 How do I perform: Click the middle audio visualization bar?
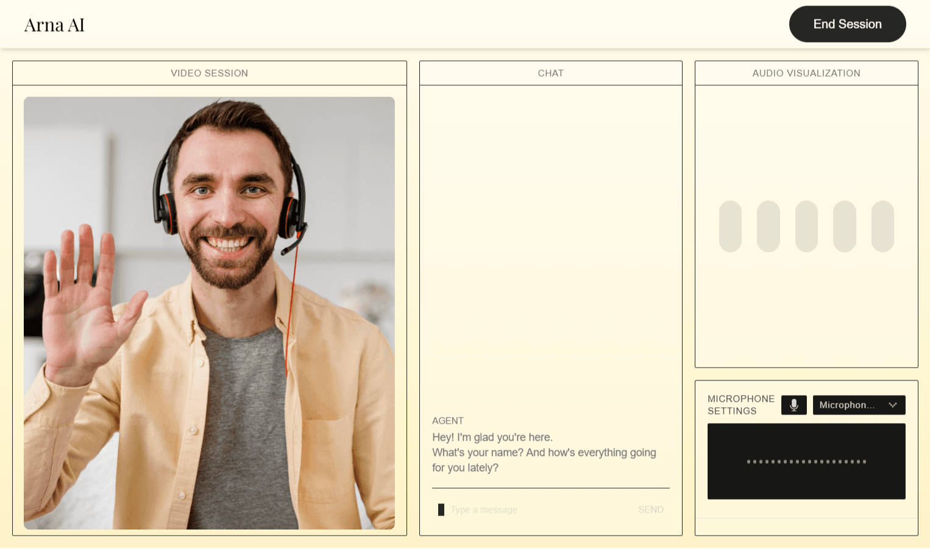click(806, 226)
